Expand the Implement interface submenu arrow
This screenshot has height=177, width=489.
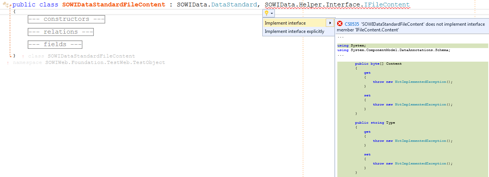coord(330,23)
